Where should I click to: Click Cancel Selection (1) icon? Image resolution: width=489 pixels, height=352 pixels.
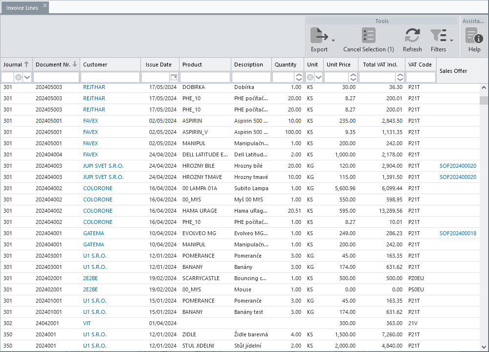point(368,35)
